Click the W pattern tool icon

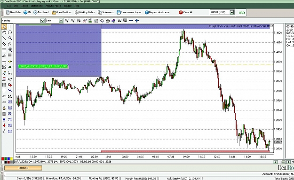click(x=10, y=79)
